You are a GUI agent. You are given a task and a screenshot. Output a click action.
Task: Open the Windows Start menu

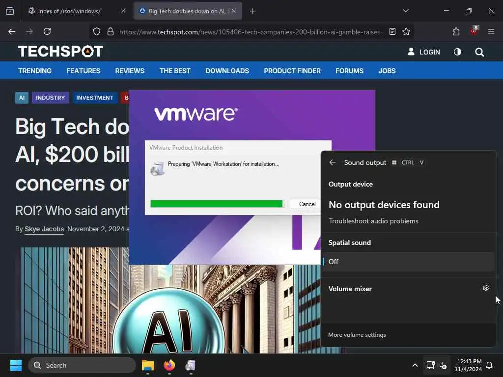[x=16, y=365]
